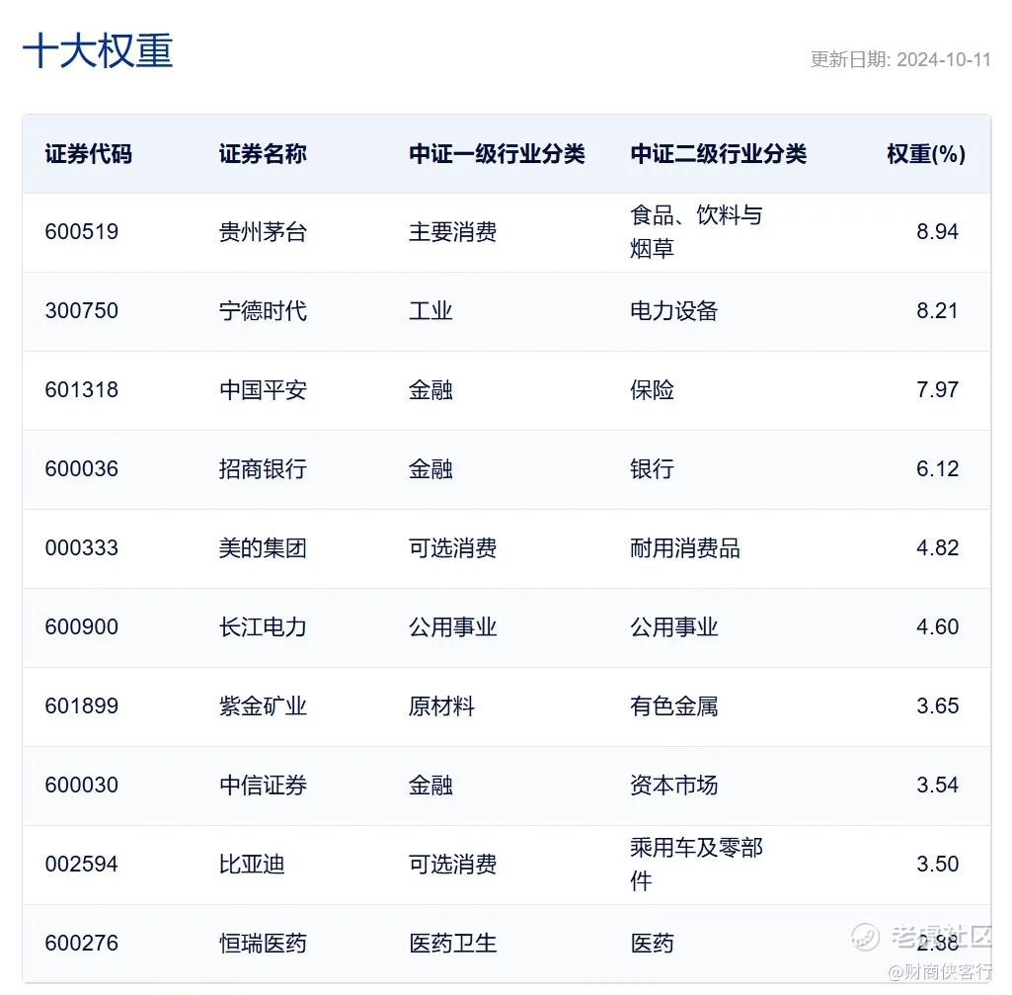Click stock name 中国平安
The height and width of the screenshot is (995, 1012).
point(263,389)
